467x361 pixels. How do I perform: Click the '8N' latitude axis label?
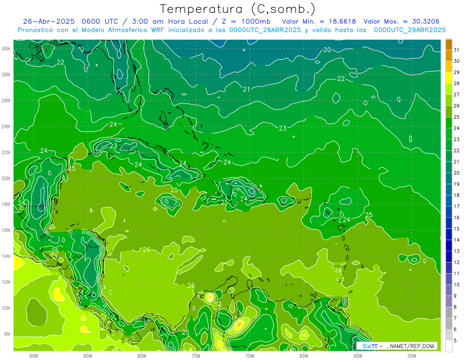(7, 334)
